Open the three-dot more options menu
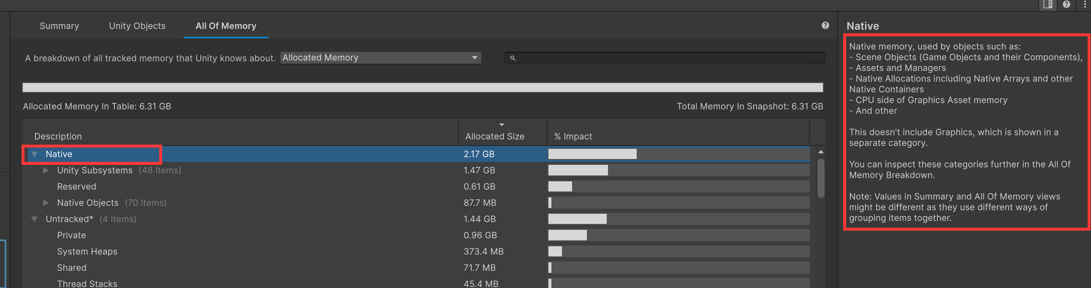 coord(1085,5)
